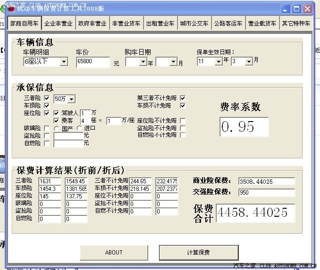Click the ABOUT button
320x270 pixels.
click(x=114, y=252)
